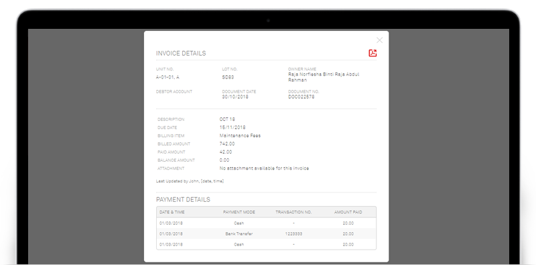
Task: Click PAYMENT DETAILS heading
Action: (x=183, y=200)
